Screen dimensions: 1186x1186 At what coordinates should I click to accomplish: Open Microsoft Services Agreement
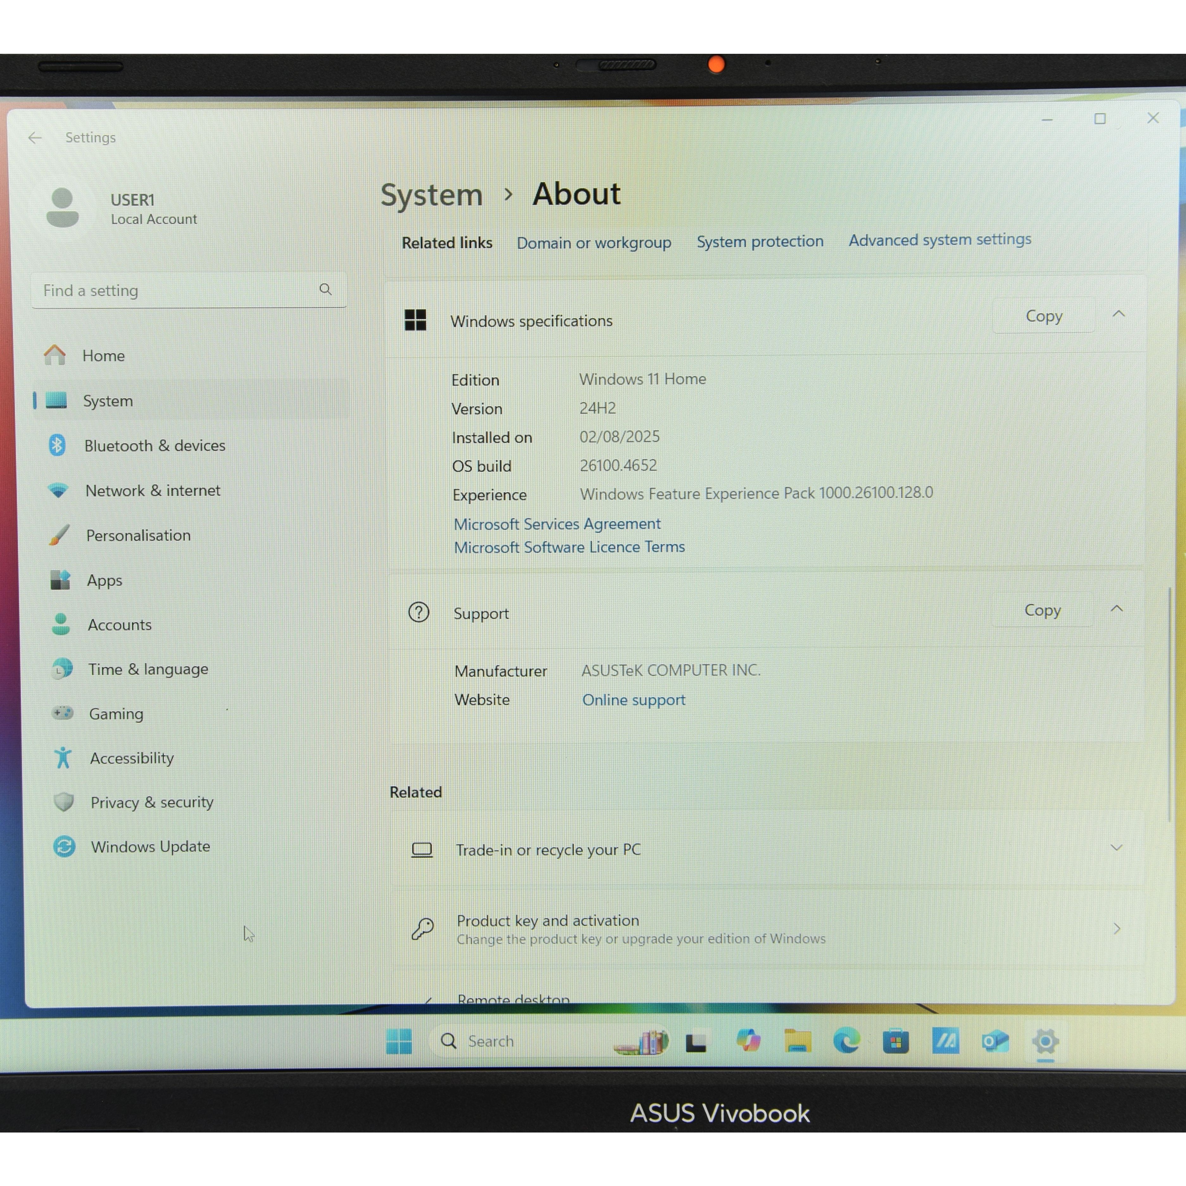(x=557, y=524)
